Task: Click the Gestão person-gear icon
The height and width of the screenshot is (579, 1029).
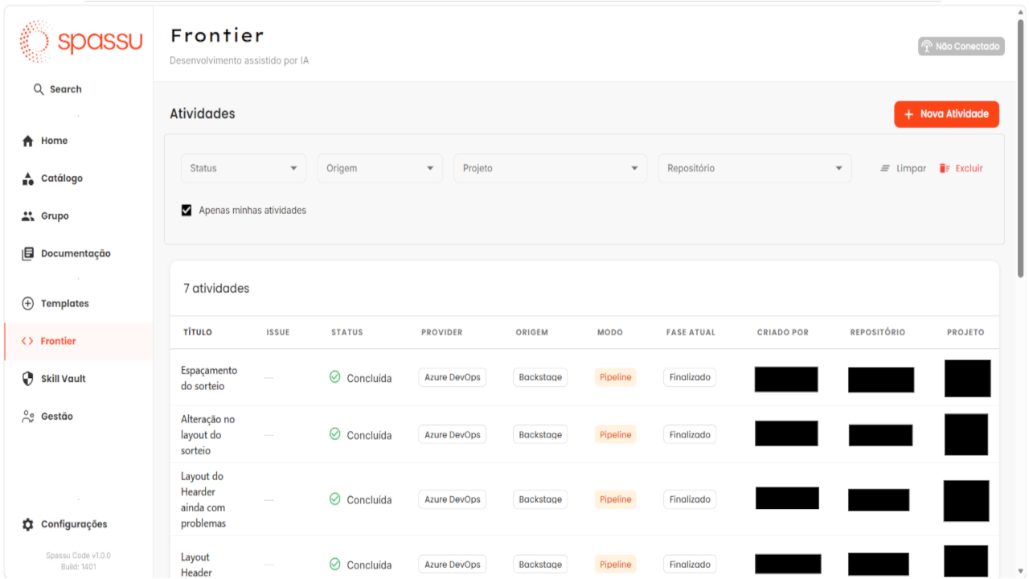Action: coord(28,417)
